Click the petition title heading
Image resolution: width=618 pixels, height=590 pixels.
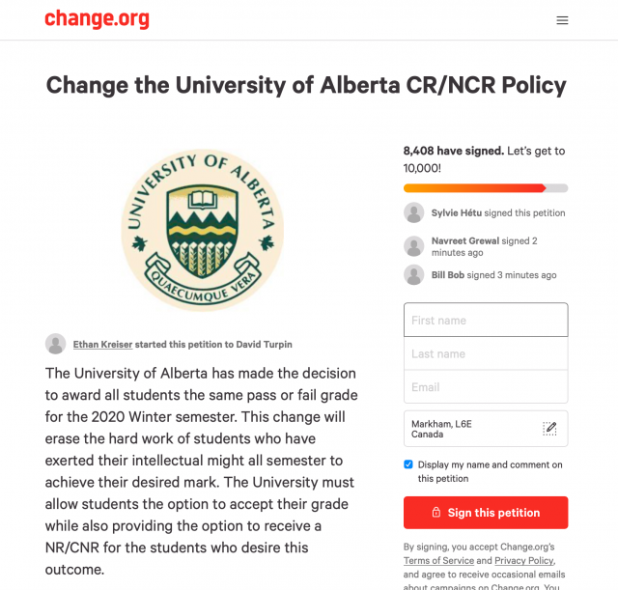pos(306,85)
